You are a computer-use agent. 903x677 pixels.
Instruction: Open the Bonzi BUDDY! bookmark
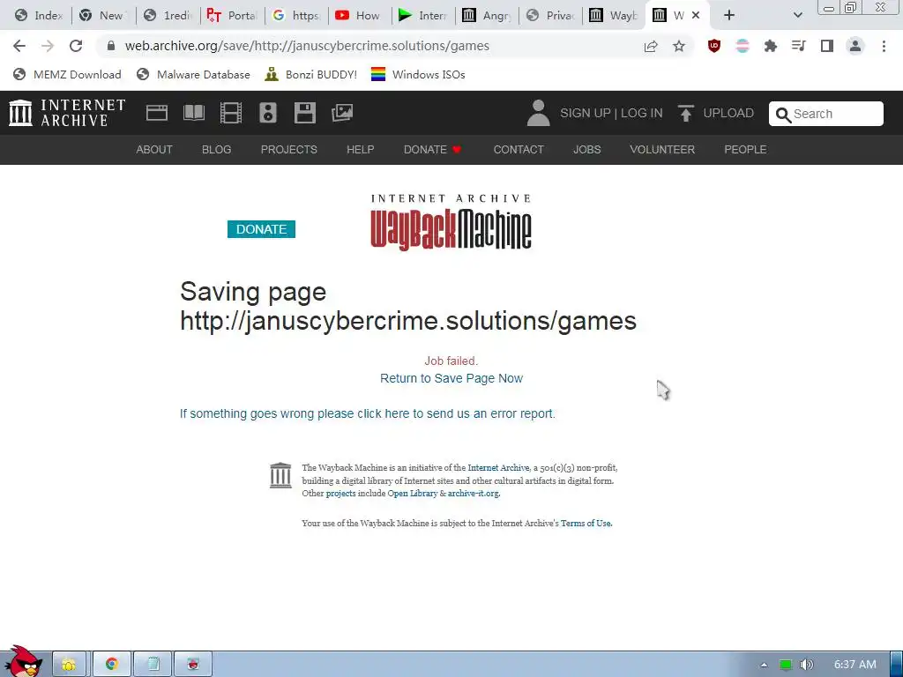311,75
